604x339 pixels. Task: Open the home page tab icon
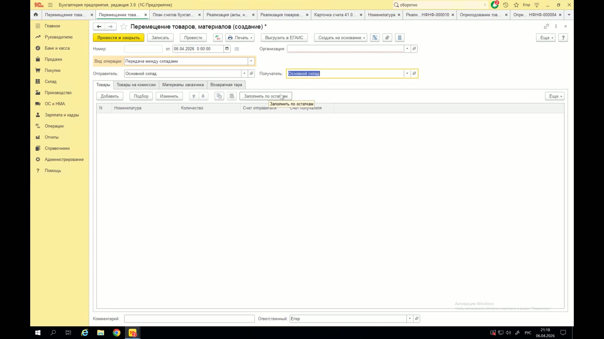click(x=36, y=14)
